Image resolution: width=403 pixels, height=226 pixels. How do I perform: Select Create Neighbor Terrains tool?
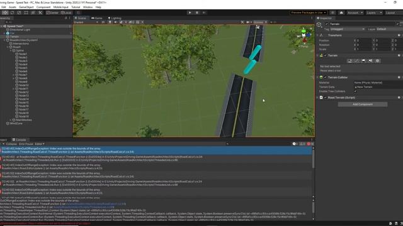pyautogui.click(x=349, y=61)
